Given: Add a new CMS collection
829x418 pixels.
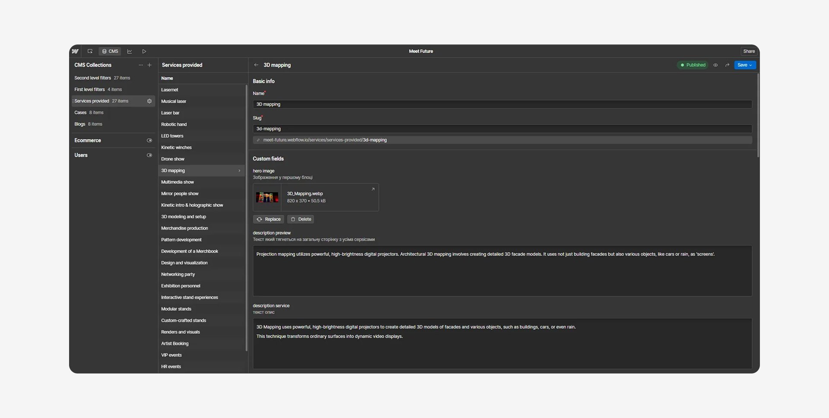Looking at the screenshot, I should (149, 65).
